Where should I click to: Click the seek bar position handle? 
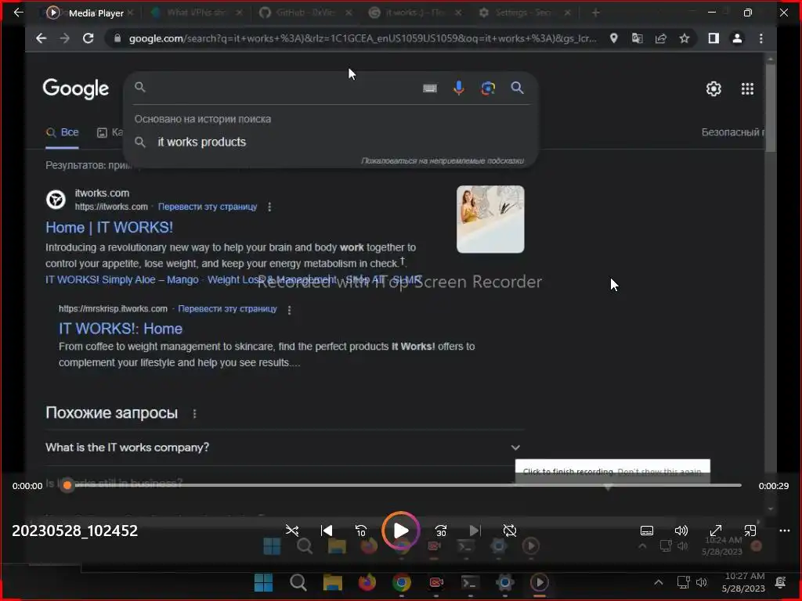(x=67, y=485)
